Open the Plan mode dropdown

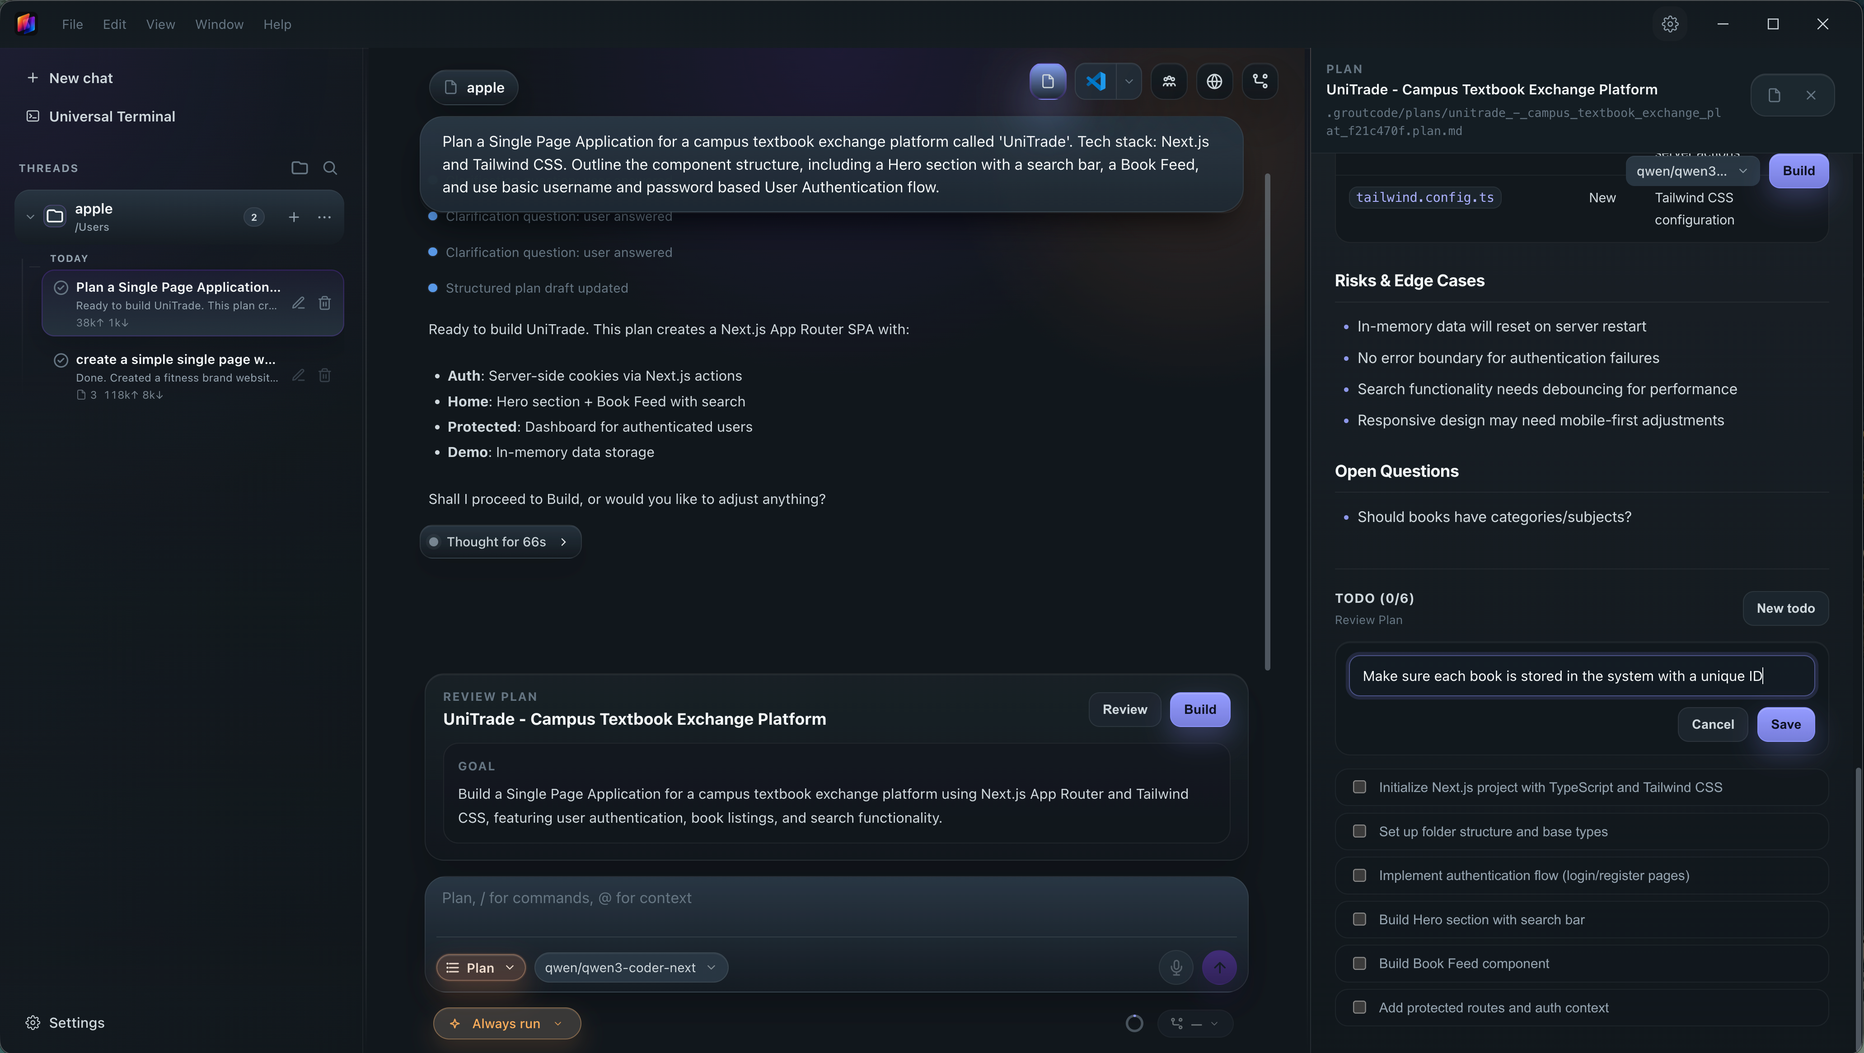[x=481, y=968]
